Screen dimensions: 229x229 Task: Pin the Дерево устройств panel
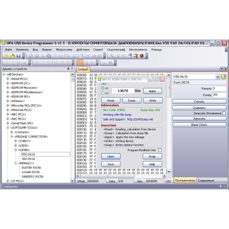pos(68,69)
